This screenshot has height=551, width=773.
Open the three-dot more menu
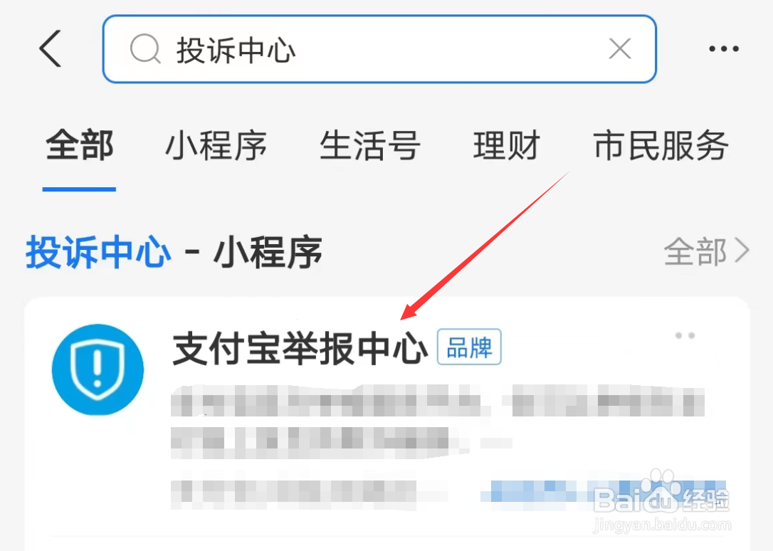pyautogui.click(x=724, y=48)
